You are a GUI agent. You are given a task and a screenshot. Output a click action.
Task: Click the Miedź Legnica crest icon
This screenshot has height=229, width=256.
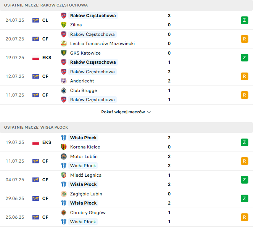tap(64, 175)
